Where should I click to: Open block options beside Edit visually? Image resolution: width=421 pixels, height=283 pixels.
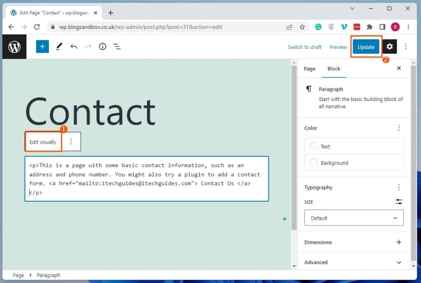pyautogui.click(x=71, y=141)
